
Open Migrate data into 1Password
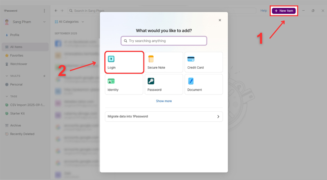click(x=163, y=117)
